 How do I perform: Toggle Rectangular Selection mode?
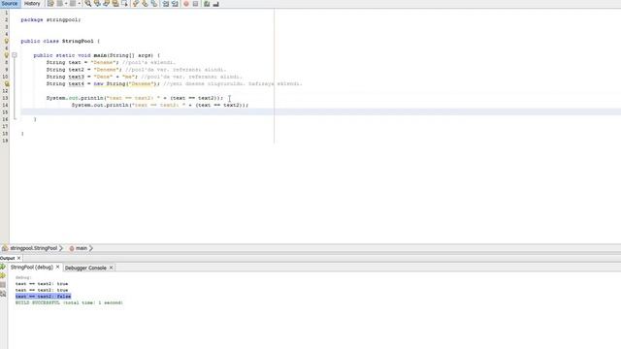pyautogui.click(x=124, y=4)
